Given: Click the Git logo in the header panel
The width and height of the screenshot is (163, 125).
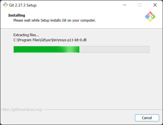Looking at the screenshot, I should coord(150,17).
